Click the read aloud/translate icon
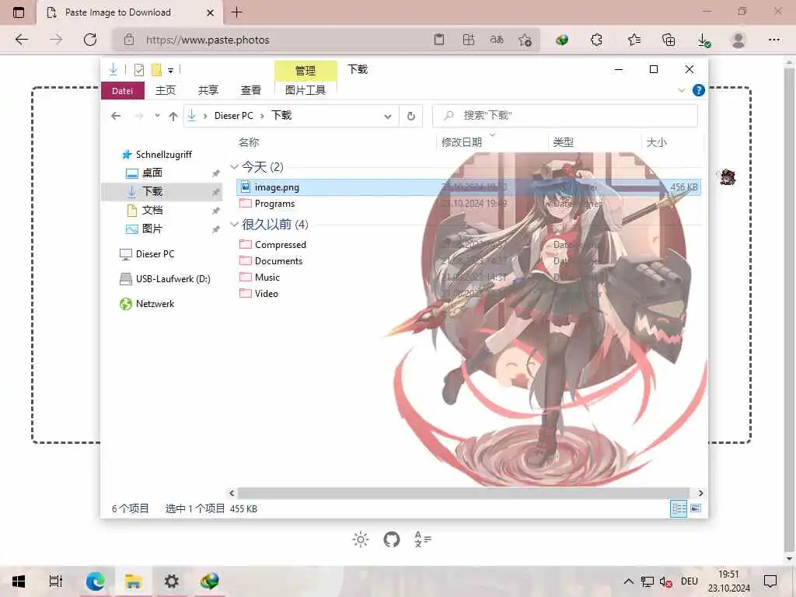The height and width of the screenshot is (597, 796). pyautogui.click(x=497, y=40)
